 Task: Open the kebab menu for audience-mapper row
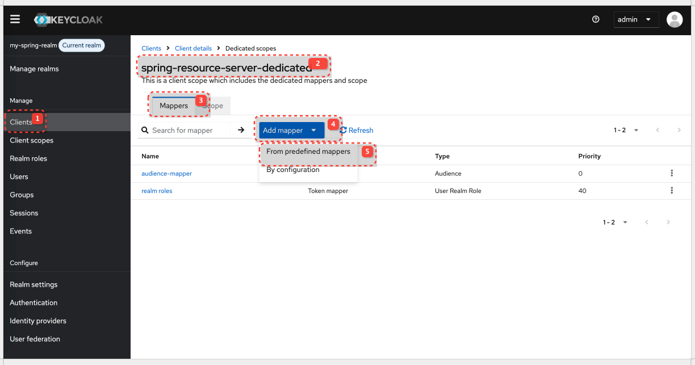[x=672, y=173]
